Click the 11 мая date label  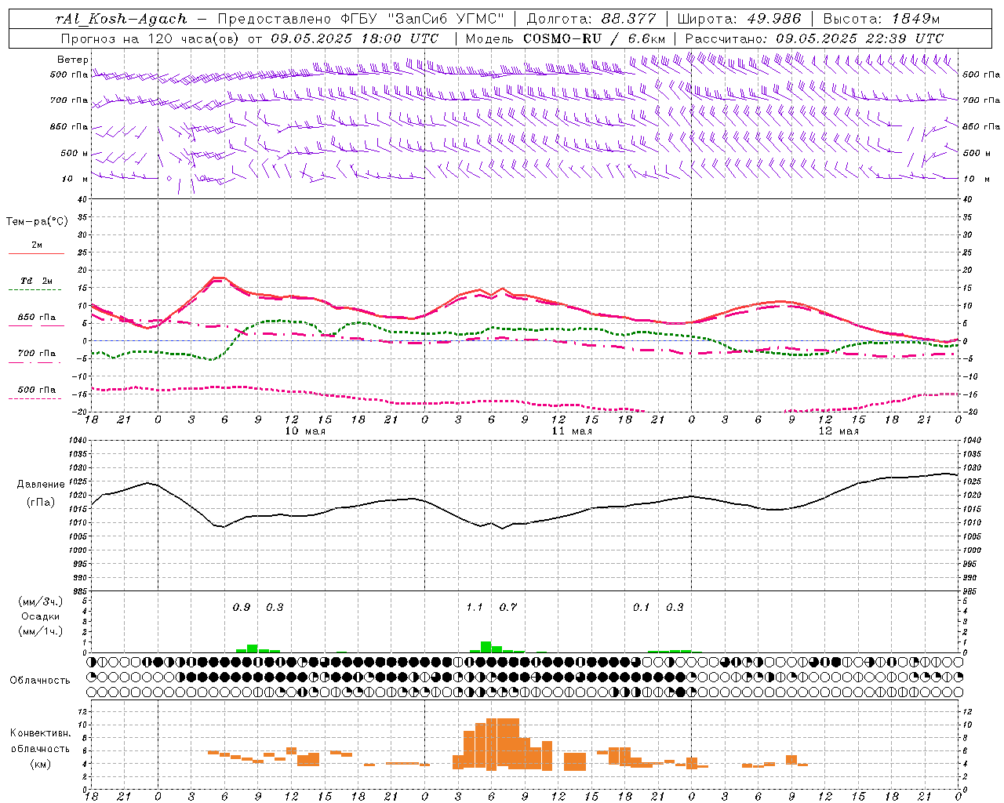click(572, 431)
